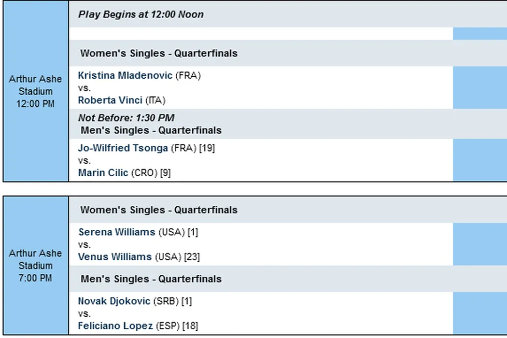
Task: Select the Arthur Ashe Stadium 7:00 PM cell
Action: pyautogui.click(x=36, y=266)
